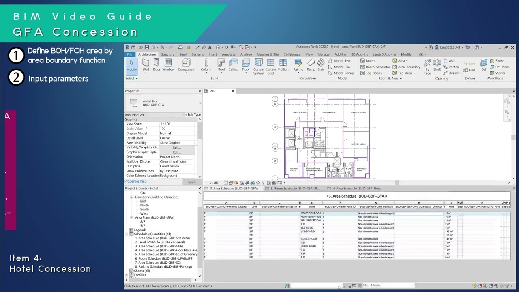Screen dimensions: 519x292
Task: Select the By Face opening tool
Action: tap(427, 67)
